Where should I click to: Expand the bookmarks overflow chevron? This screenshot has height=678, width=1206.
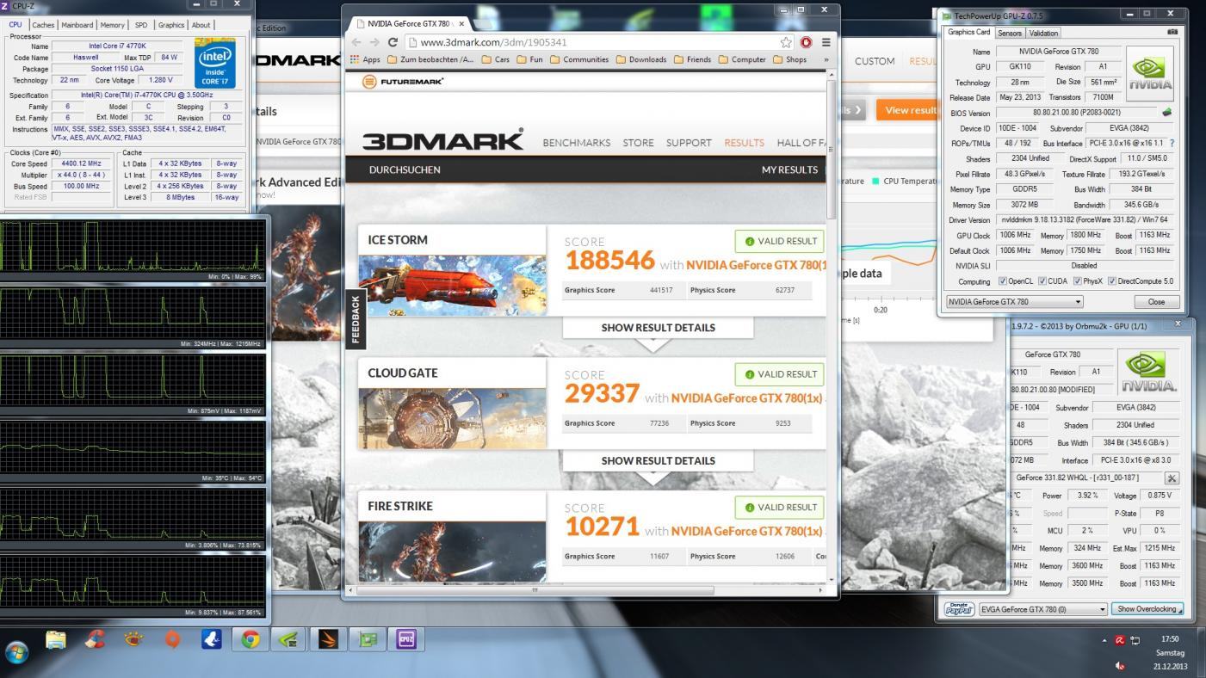(x=826, y=59)
